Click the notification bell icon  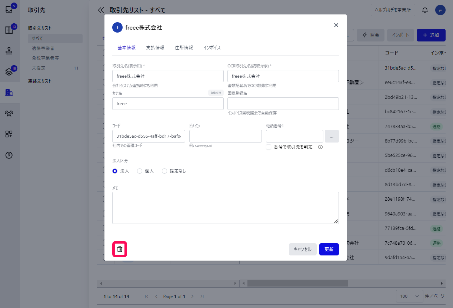click(425, 10)
